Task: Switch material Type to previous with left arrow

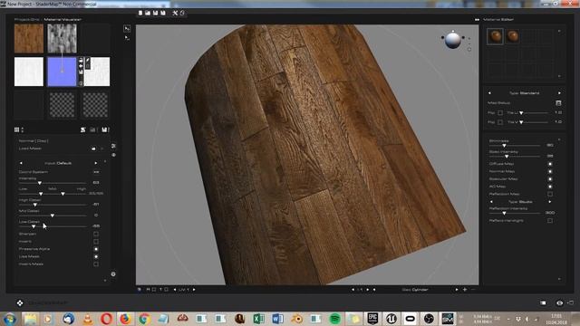Action: coord(489,93)
